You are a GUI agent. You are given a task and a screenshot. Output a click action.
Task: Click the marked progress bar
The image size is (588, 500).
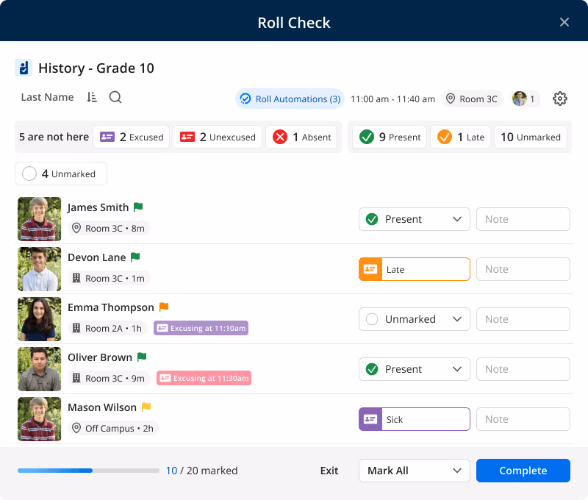88,471
